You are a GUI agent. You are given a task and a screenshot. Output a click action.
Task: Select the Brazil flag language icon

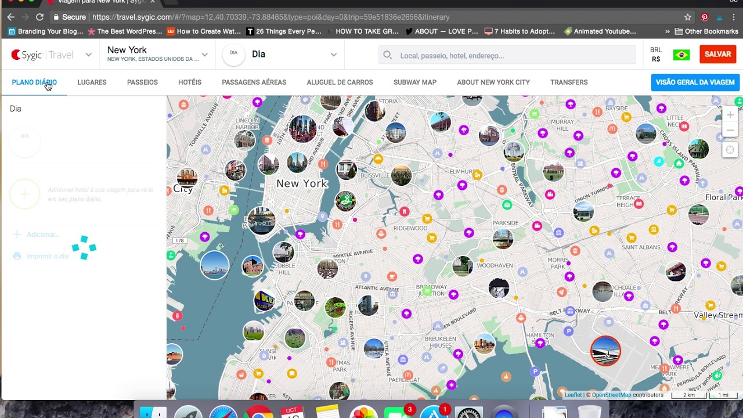[x=681, y=55]
